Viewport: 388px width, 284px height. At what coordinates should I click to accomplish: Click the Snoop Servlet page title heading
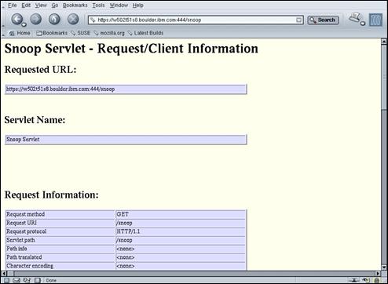coord(131,49)
